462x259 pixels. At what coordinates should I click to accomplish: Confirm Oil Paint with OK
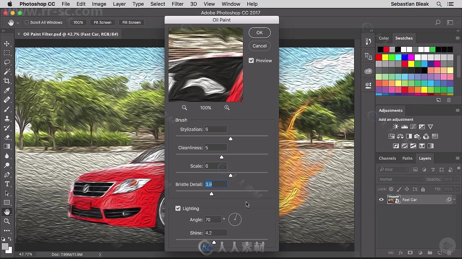click(x=260, y=32)
